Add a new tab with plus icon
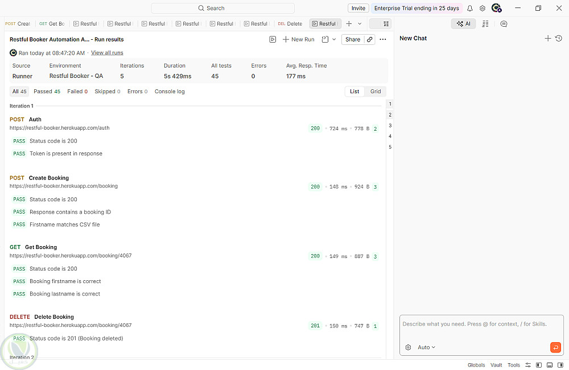Viewport: 569px width, 370px height. click(349, 23)
